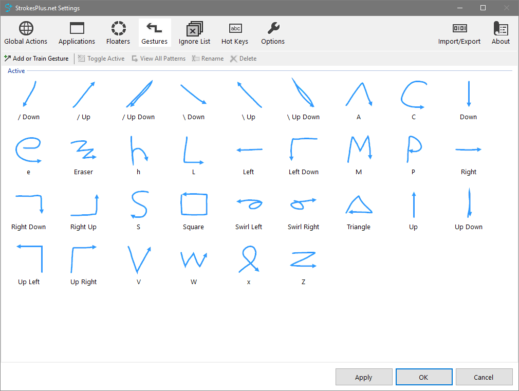519x391 pixels.
Task: Minimize the StrokesPlus.net Settings window
Action: click(460, 8)
